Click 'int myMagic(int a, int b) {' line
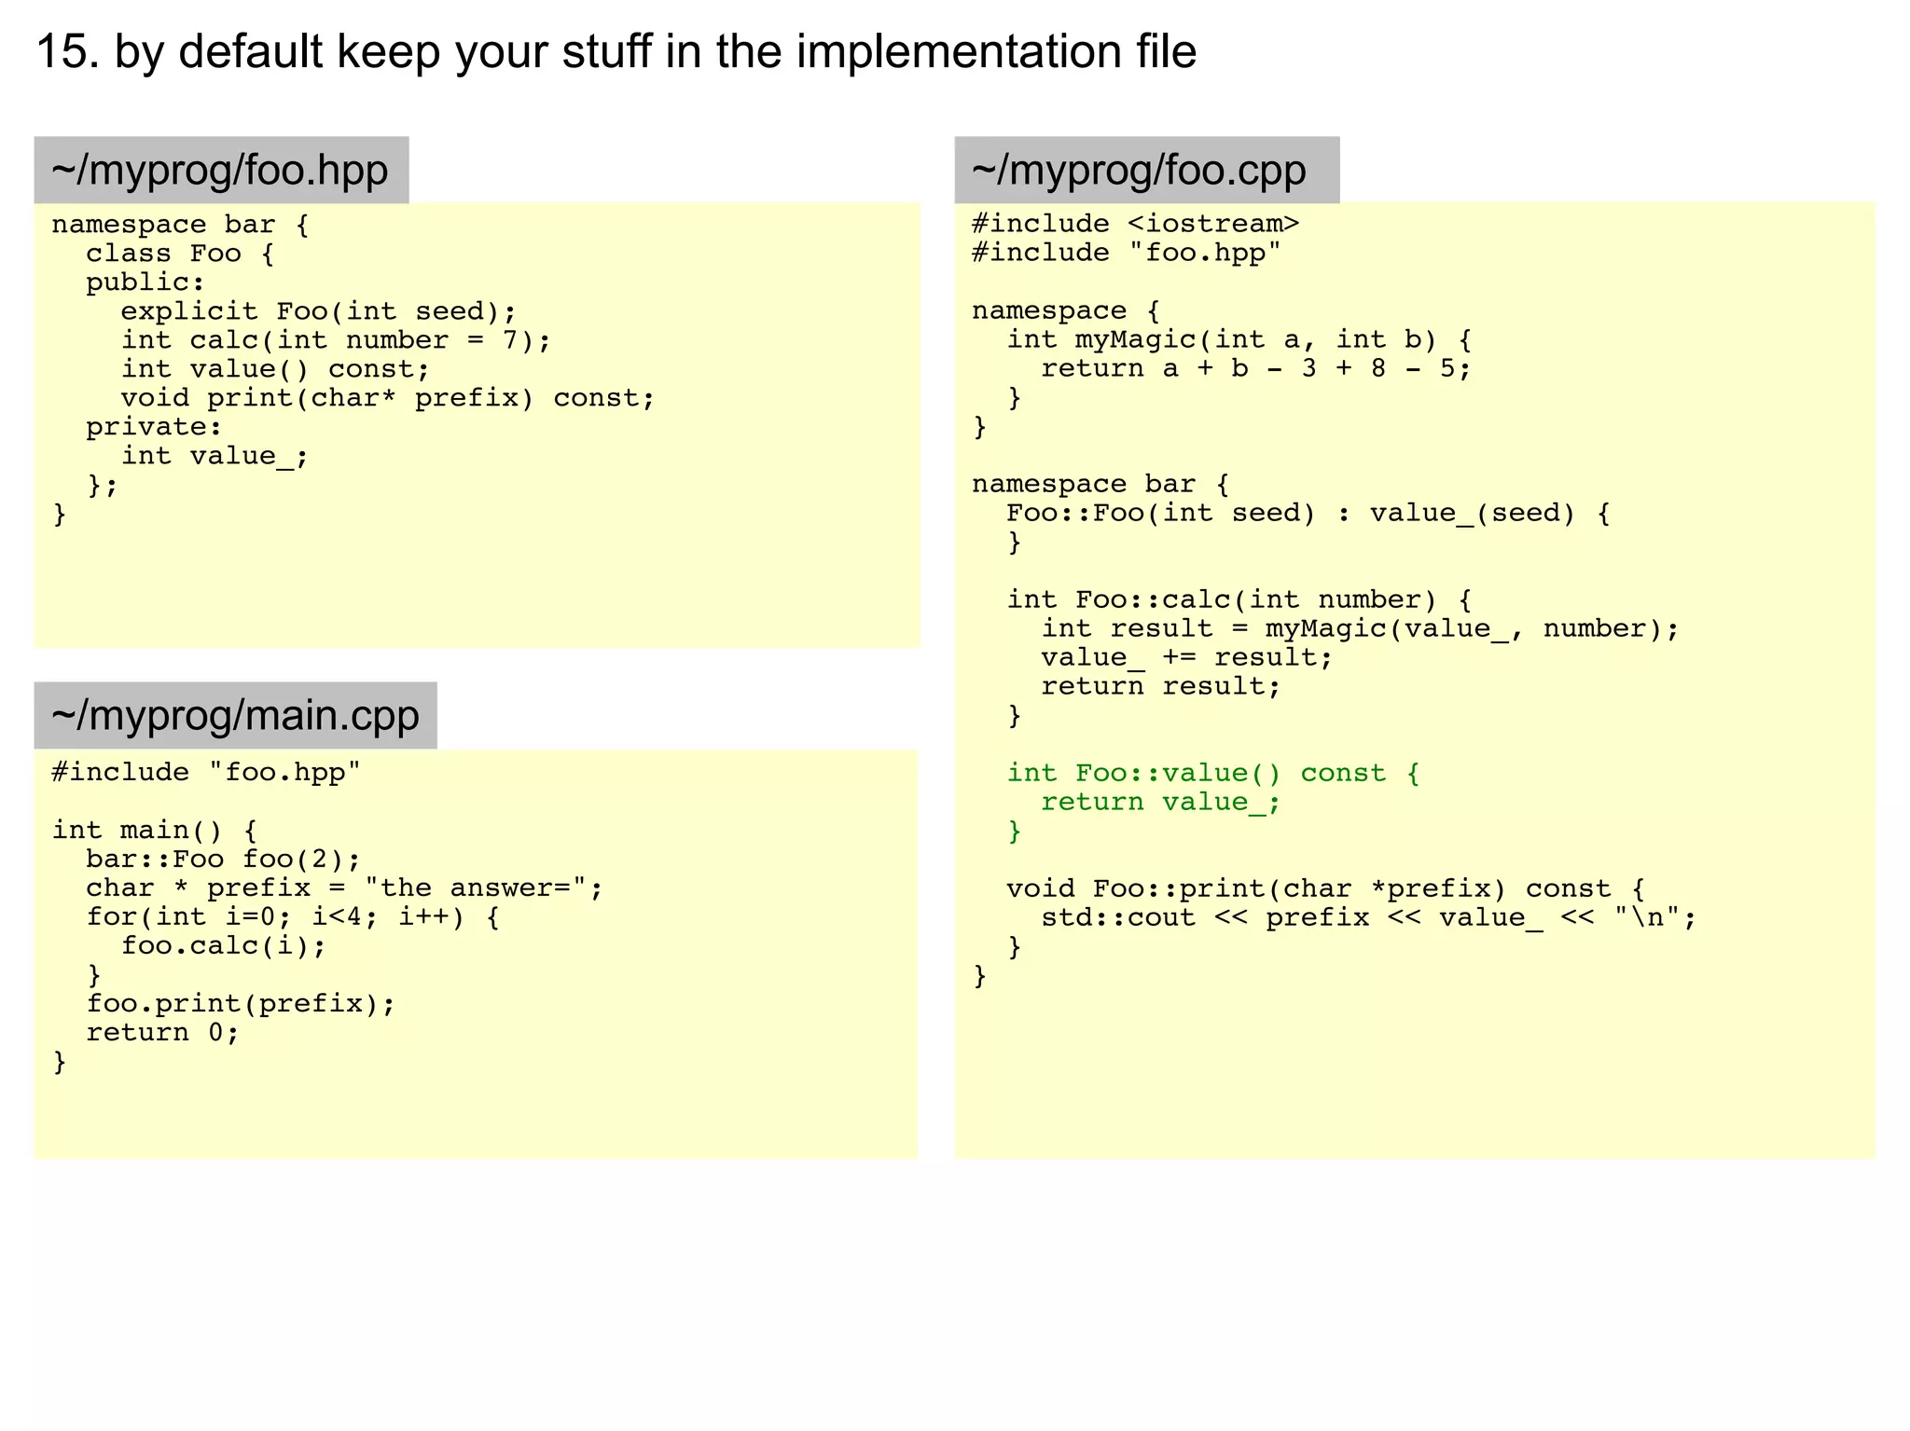The height and width of the screenshot is (1431, 1910). point(1239,339)
